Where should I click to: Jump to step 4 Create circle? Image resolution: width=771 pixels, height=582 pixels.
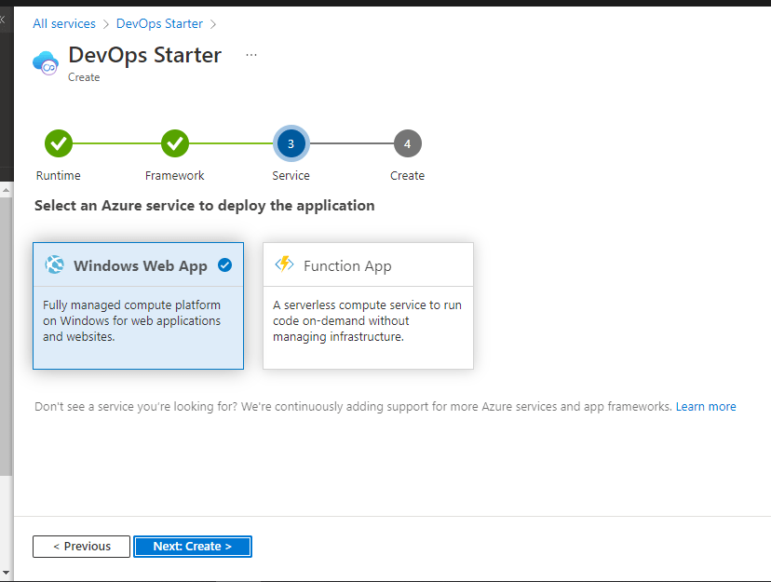407,143
